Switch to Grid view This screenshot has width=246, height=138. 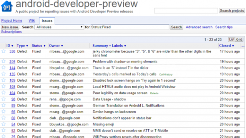tap(239, 39)
